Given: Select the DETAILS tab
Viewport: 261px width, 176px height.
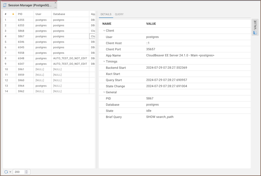Looking at the screenshot, I should point(106,14).
